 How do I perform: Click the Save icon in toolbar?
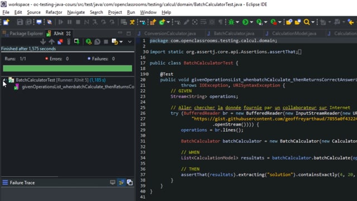20,22
